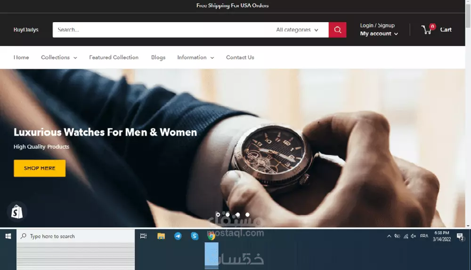Click the BuyDailys store logo

(x=26, y=30)
